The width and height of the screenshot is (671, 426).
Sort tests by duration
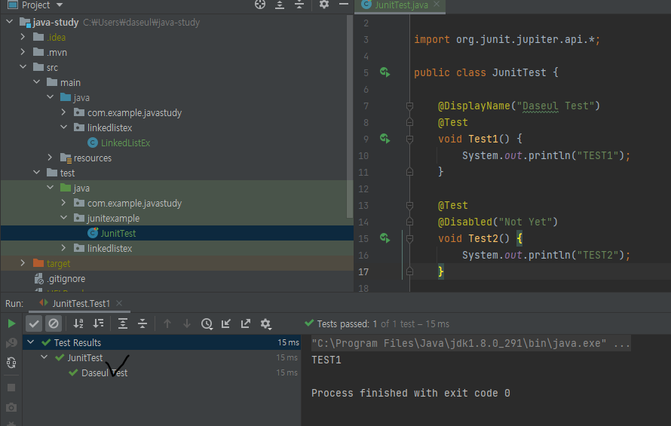point(99,323)
